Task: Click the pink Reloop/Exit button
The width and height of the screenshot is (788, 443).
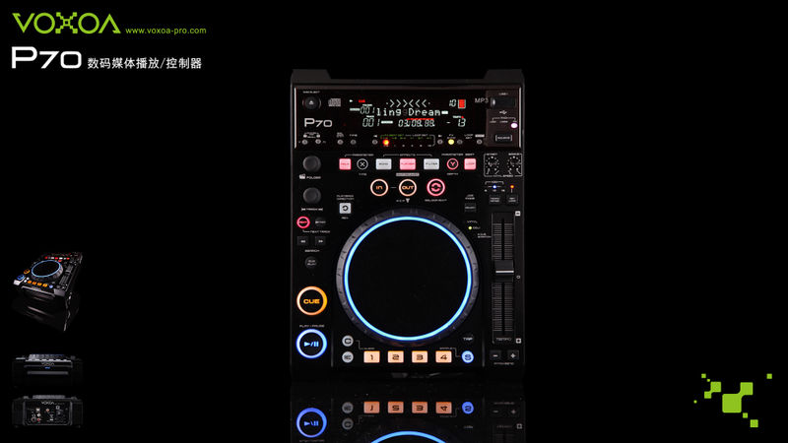Action: point(435,187)
